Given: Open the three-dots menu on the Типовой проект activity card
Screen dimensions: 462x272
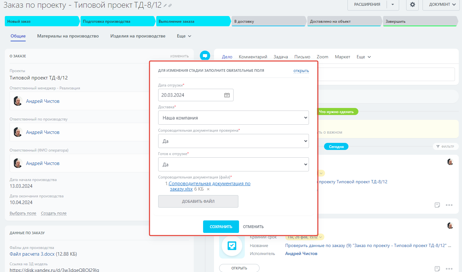Looking at the screenshot, I should (449, 205).
